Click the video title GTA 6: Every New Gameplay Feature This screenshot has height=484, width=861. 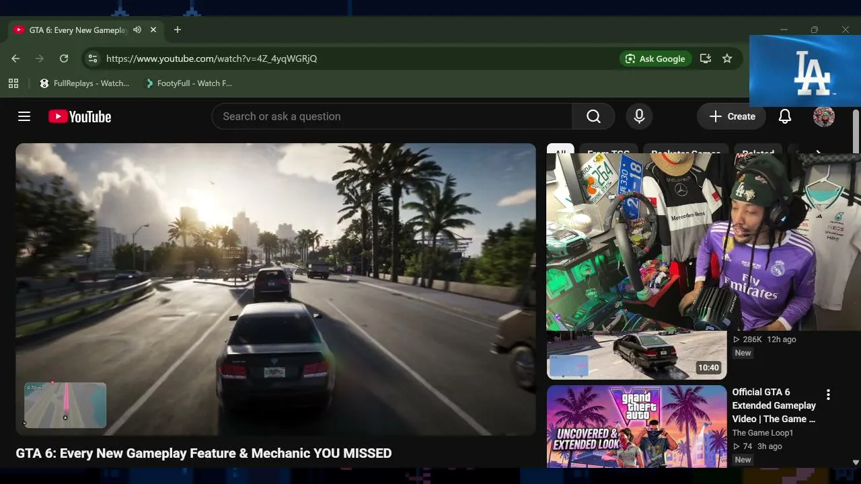coord(204,453)
